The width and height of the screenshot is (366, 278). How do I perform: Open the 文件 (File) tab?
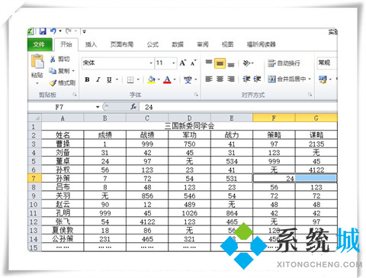click(x=40, y=44)
